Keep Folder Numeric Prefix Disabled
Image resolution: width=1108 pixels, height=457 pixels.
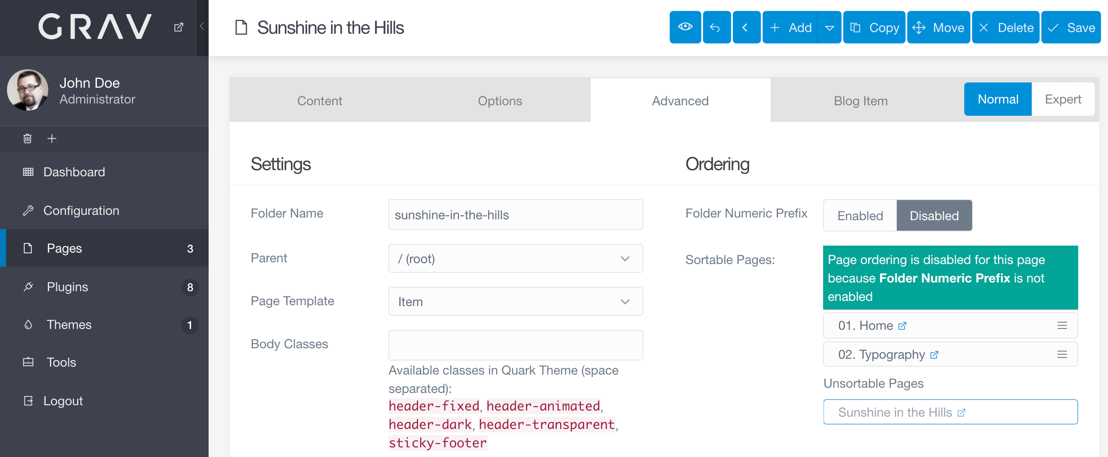[934, 215]
